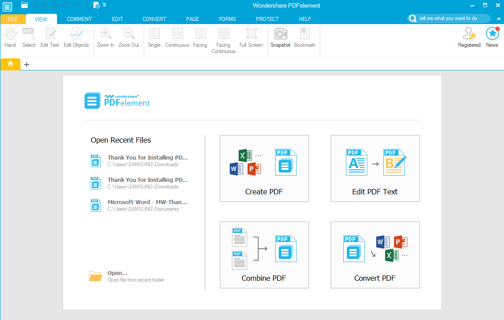This screenshot has height=320, width=504.
Task: Expand the quick access toolbar customize arrow
Action: [x=105, y=5]
